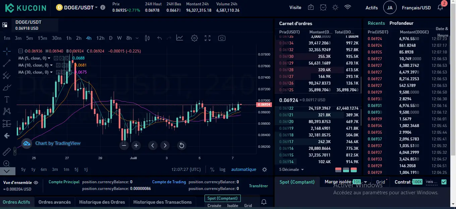The width and height of the screenshot is (456, 209).
Task: Select the text annotation tool
Action: [x=7, y=100]
